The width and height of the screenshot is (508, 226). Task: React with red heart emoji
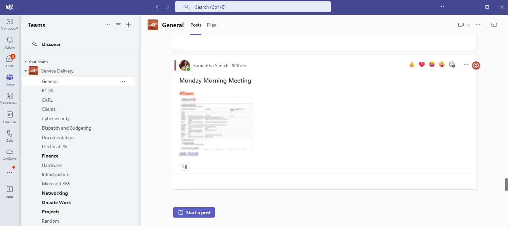[422, 64]
